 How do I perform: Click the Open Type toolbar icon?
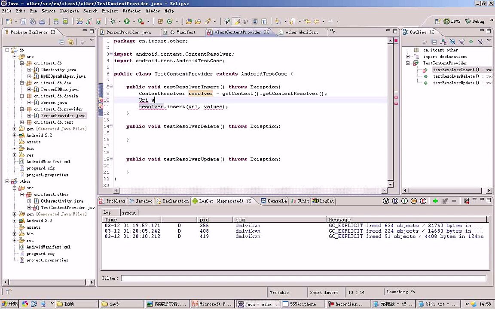[x=189, y=21]
